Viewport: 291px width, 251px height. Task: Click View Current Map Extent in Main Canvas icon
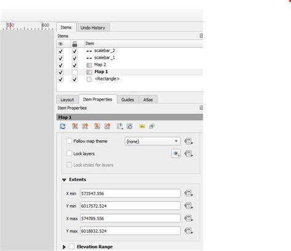pos(85,126)
